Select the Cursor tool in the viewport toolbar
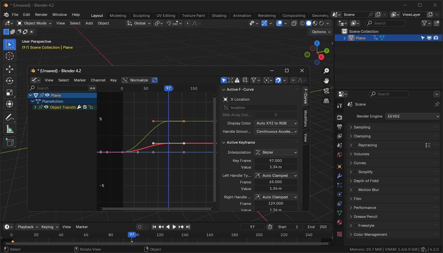This screenshot has height=253, width=443. point(10,56)
